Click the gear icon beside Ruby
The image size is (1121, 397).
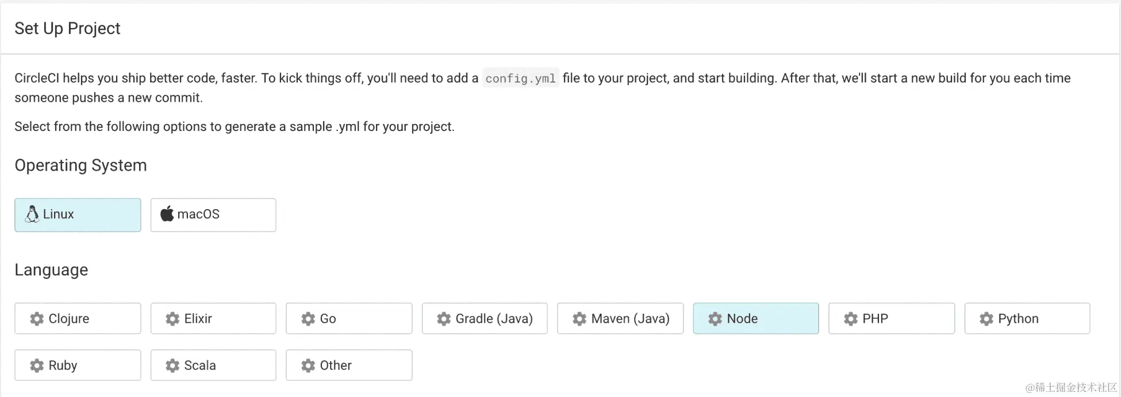pos(37,366)
